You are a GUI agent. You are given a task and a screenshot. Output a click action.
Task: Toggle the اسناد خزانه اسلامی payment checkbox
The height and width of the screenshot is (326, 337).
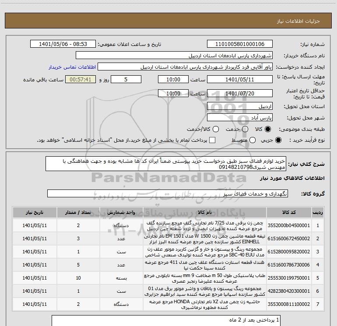pyautogui.click(x=212, y=140)
